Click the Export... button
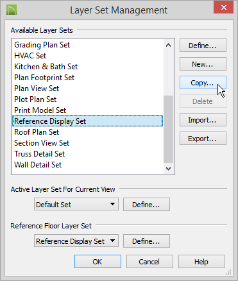Image resolution: width=238 pixels, height=281 pixels. click(x=203, y=139)
